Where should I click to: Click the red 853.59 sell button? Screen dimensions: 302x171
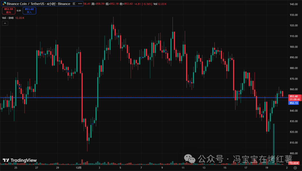[x=8, y=11]
